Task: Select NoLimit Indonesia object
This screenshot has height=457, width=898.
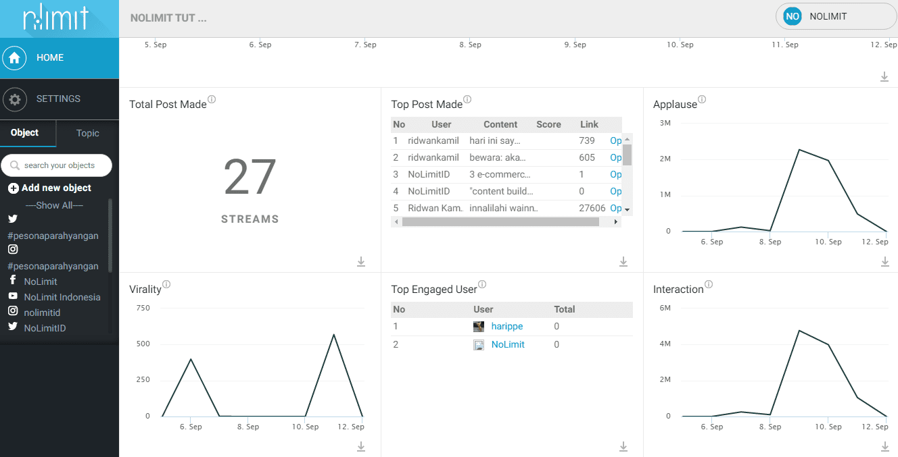Action: (62, 298)
